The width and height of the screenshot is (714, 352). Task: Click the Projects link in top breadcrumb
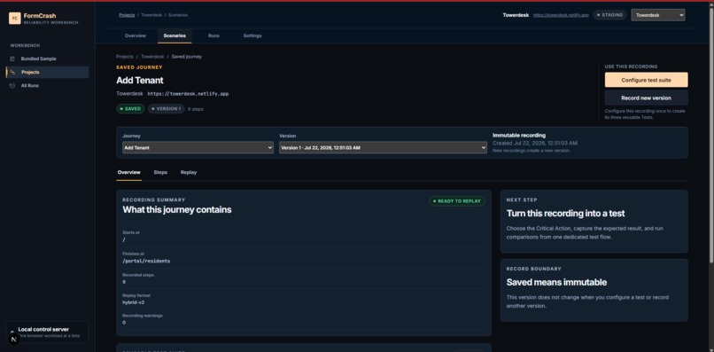tap(127, 15)
